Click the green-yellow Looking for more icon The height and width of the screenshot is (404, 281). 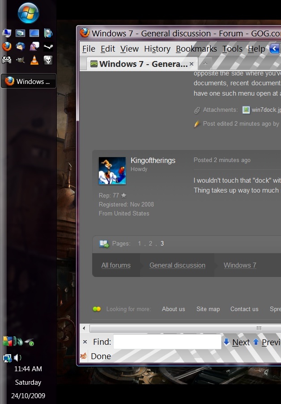tap(97, 309)
